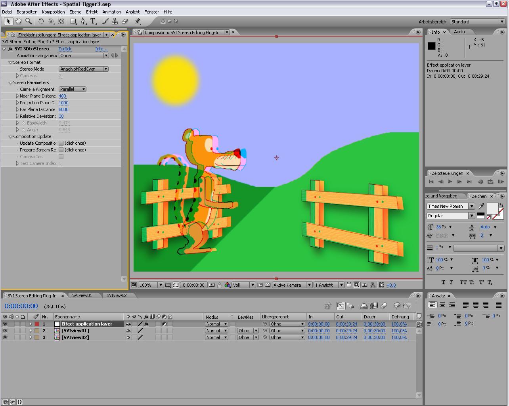509x406 pixels.
Task: Choose the Clone Stamp tool
Action: click(114, 21)
